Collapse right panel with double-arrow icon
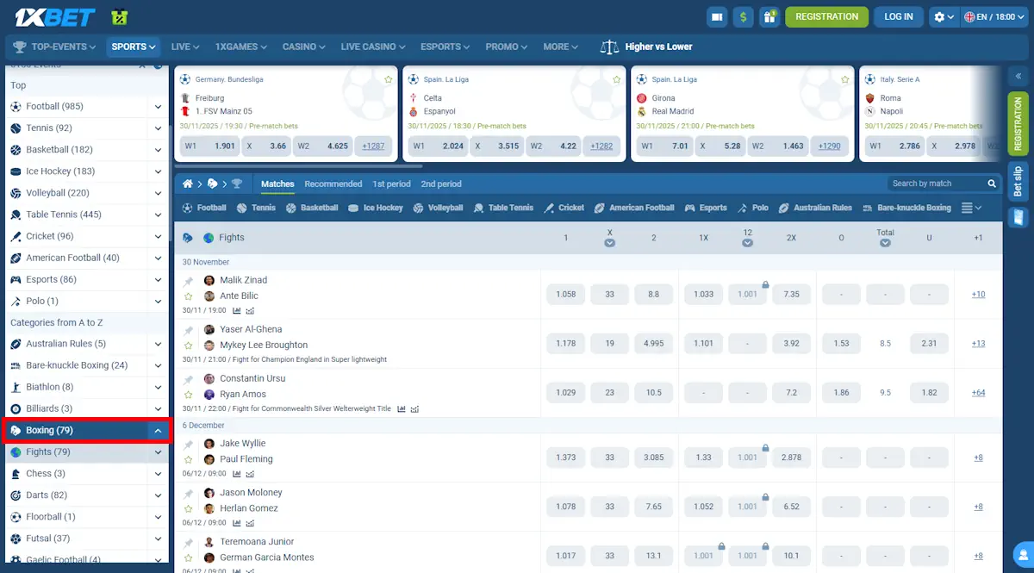The width and height of the screenshot is (1034, 573). coord(1018,77)
